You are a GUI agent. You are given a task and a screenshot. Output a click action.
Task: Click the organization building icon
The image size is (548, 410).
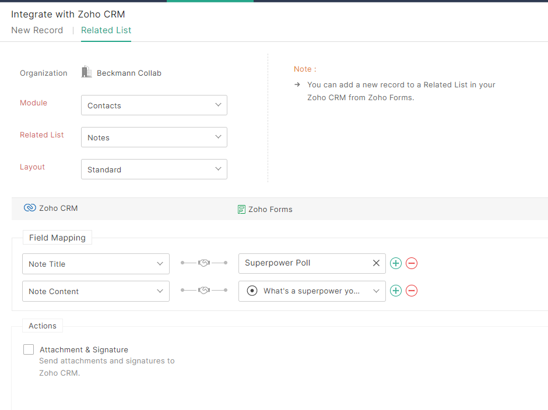tap(86, 72)
